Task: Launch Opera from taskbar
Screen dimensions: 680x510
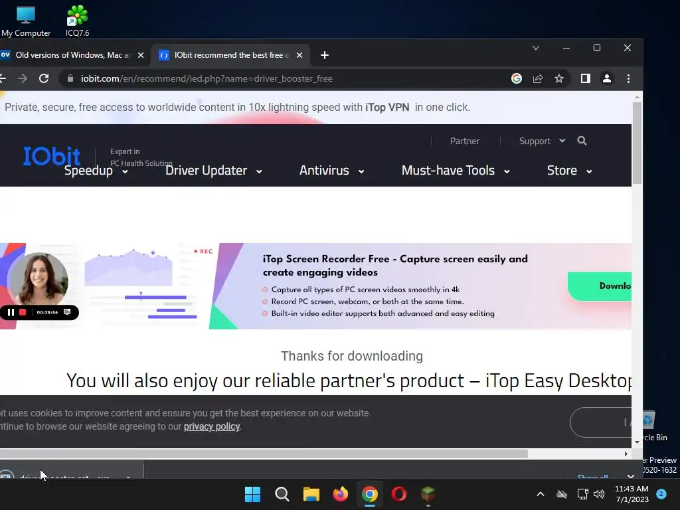Action: click(399, 494)
